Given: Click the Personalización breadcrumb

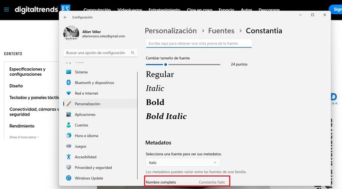Looking at the screenshot, I should tap(171, 31).
